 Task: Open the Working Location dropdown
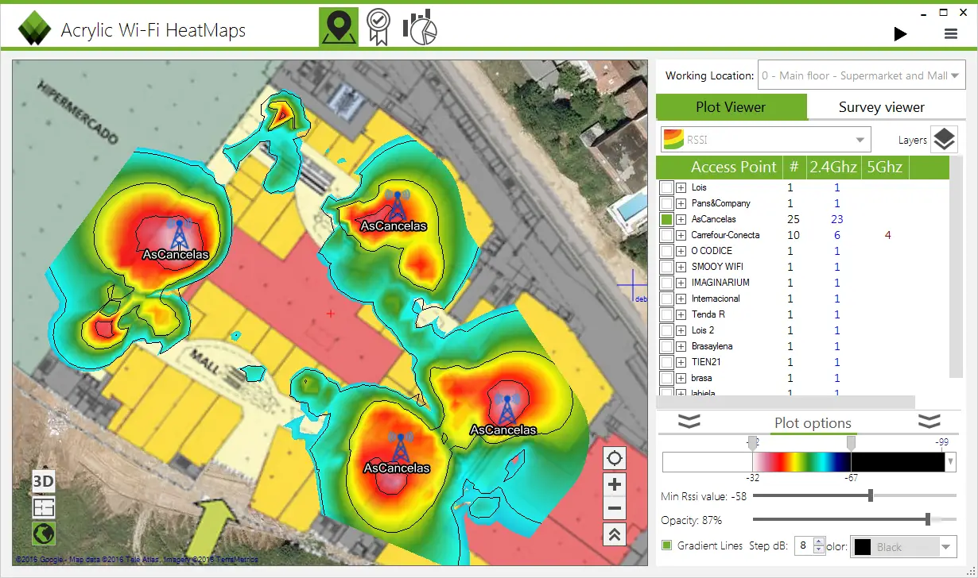[x=861, y=76]
